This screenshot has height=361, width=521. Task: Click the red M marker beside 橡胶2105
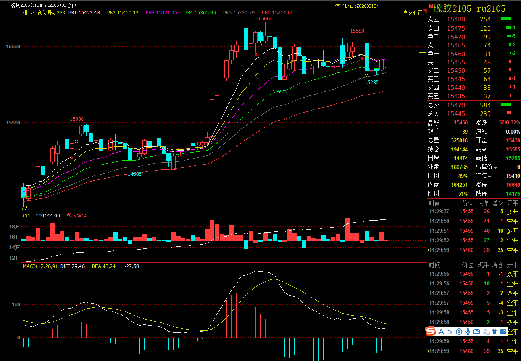point(430,6)
